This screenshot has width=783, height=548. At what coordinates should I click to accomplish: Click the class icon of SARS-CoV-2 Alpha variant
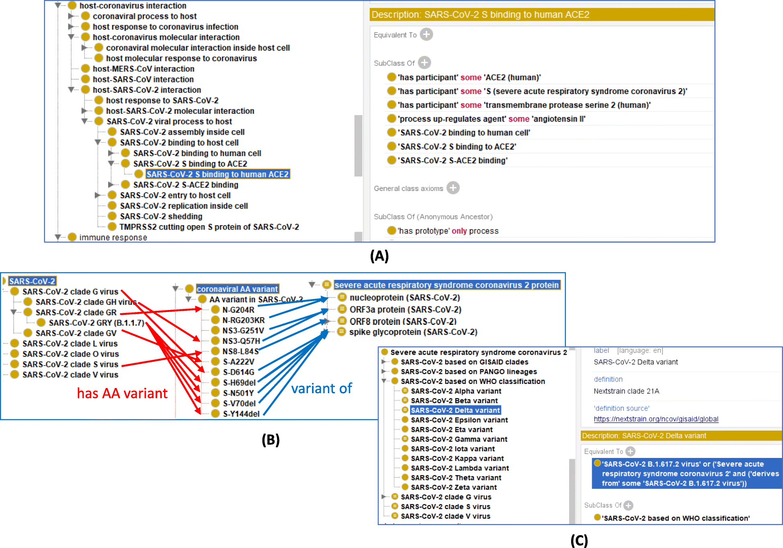(x=405, y=391)
